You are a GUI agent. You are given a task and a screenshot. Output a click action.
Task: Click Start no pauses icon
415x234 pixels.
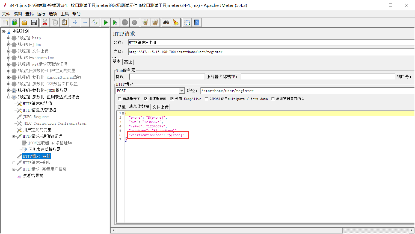pyautogui.click(x=115, y=22)
